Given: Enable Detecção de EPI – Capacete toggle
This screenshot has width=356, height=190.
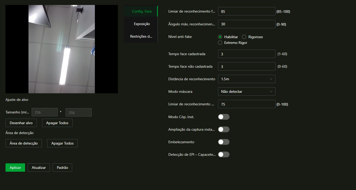Looking at the screenshot, I should [x=224, y=154].
